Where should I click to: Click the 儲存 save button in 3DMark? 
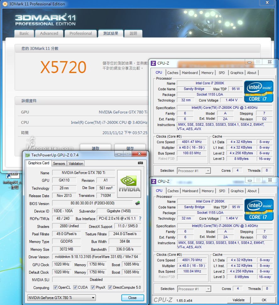(x=130, y=148)
